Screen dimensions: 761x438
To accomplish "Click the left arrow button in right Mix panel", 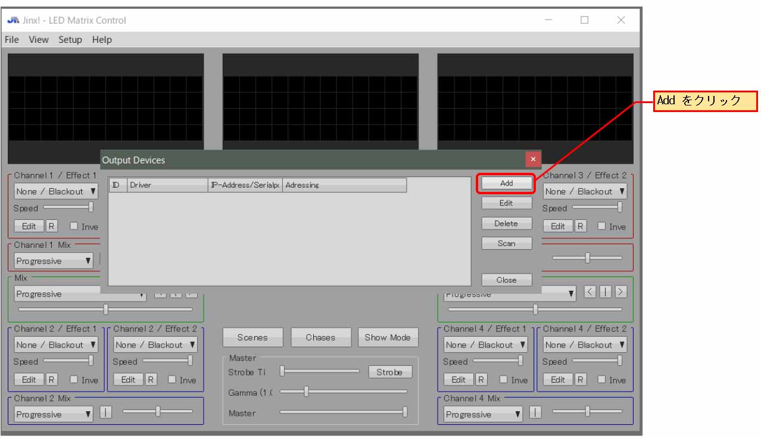I will click(590, 292).
